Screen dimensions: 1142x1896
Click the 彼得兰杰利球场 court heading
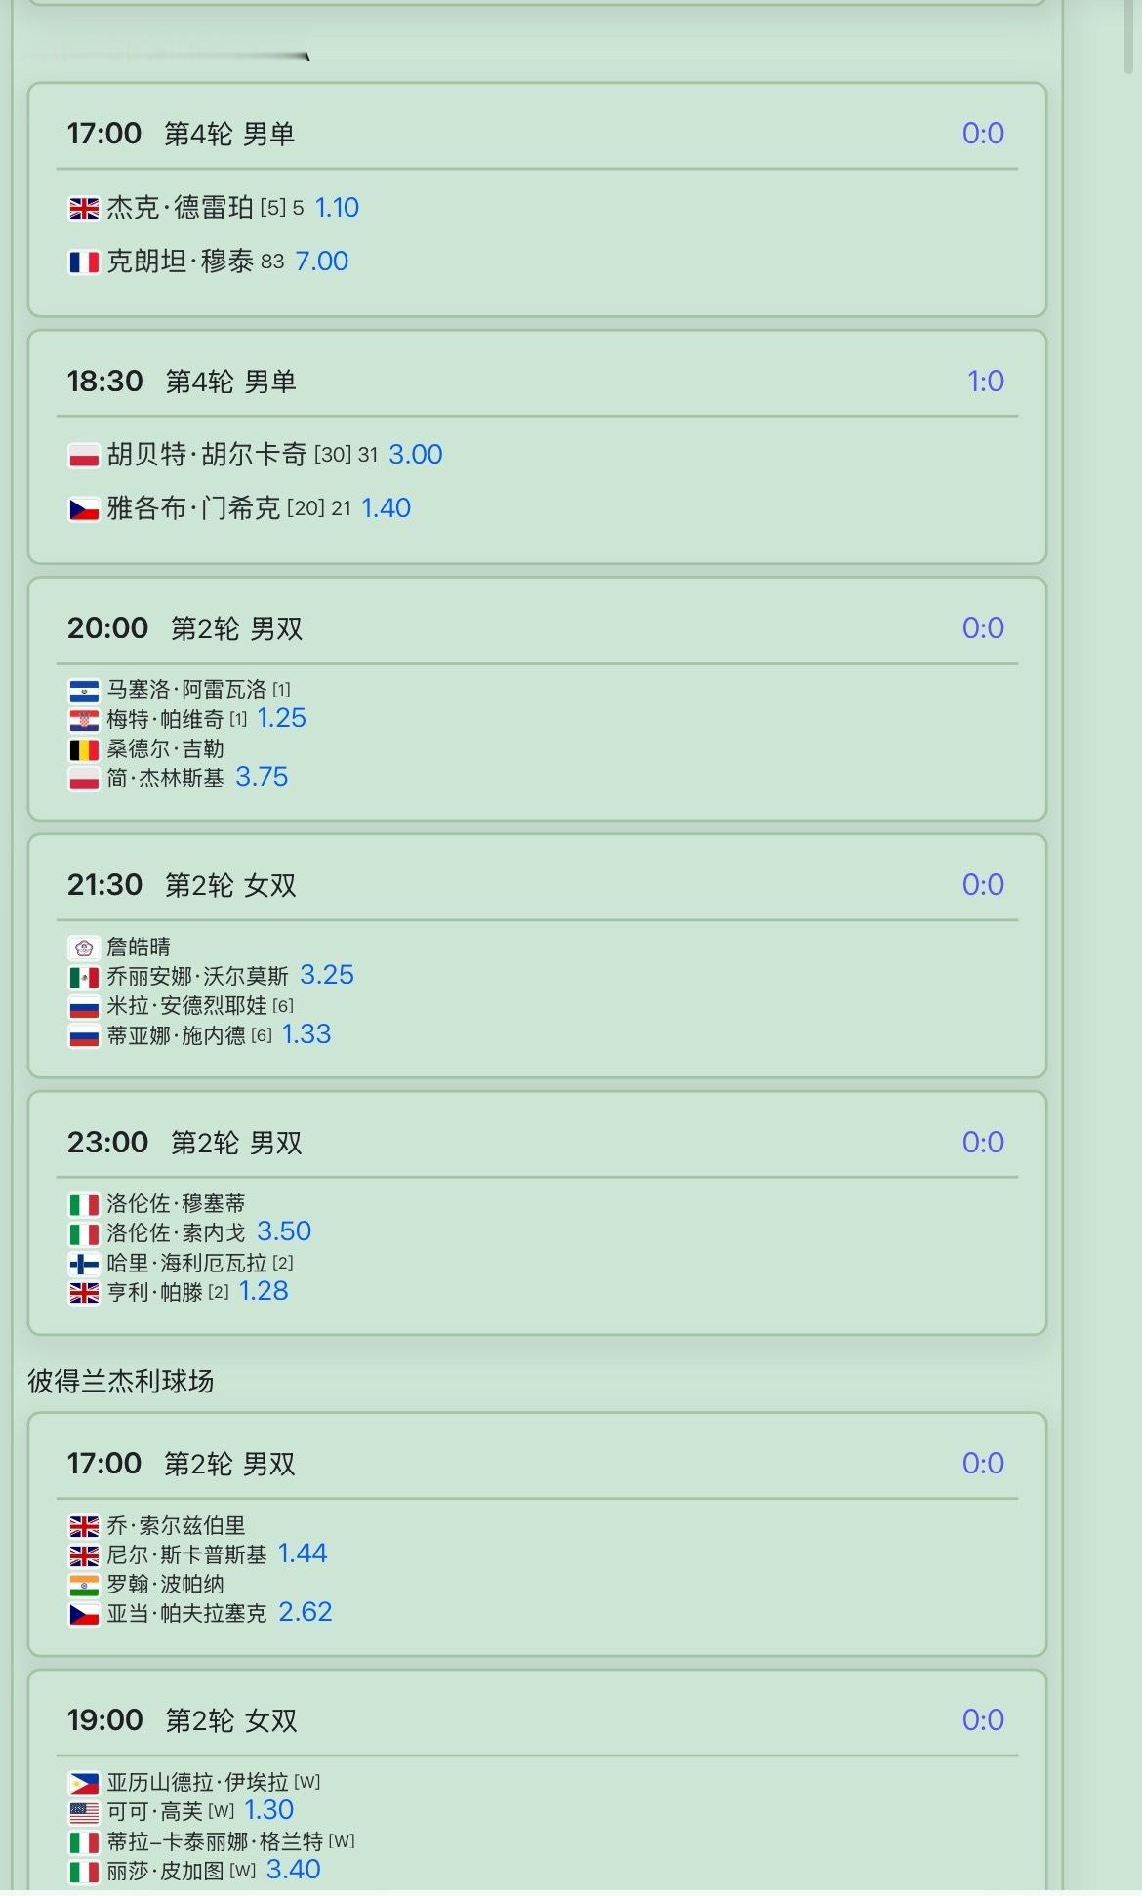tap(120, 1381)
